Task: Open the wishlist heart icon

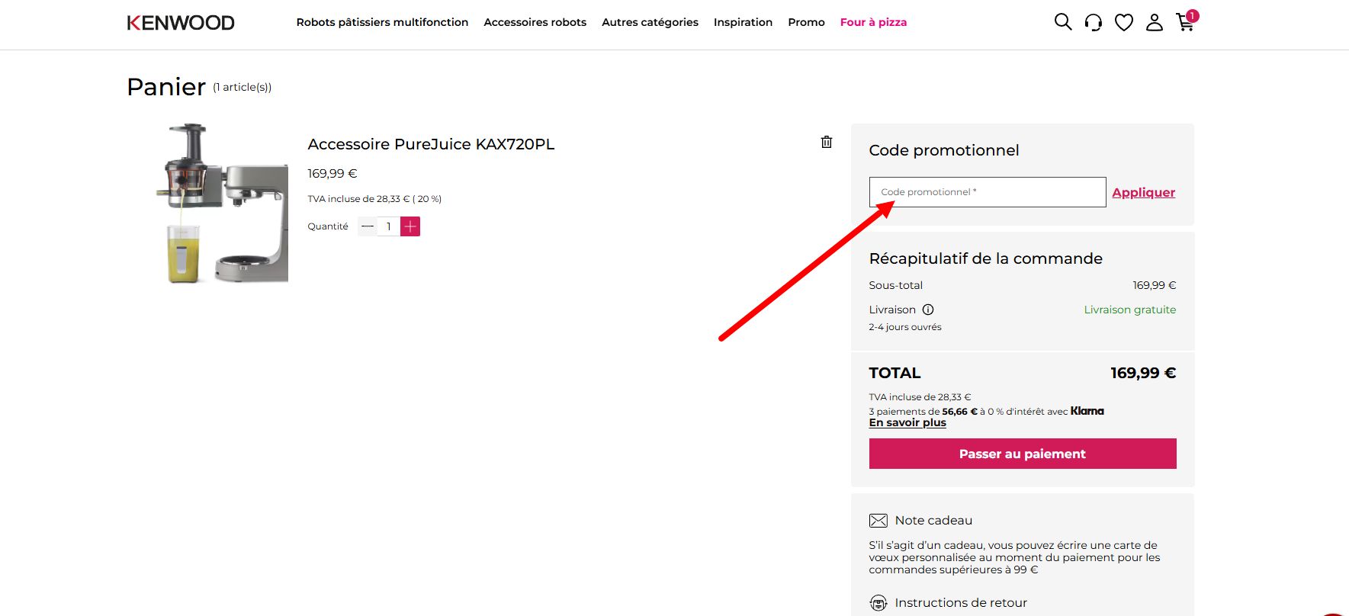Action: click(x=1123, y=23)
